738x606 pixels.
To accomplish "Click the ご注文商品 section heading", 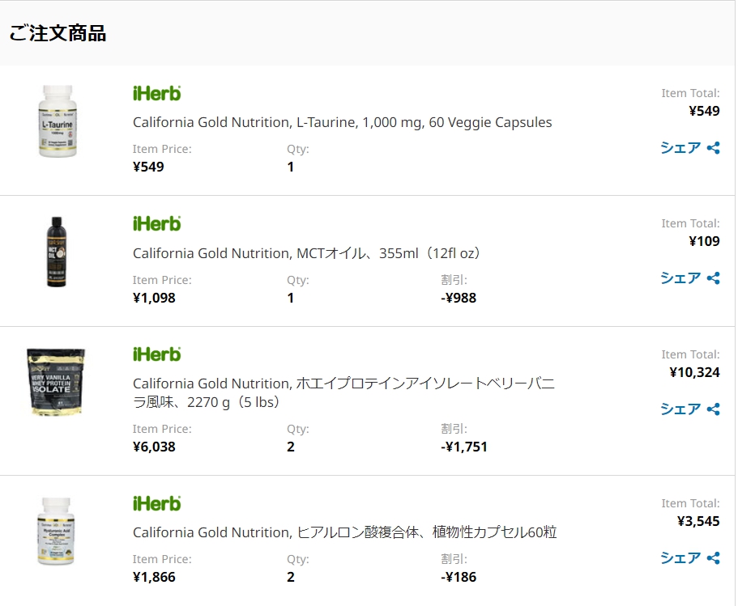I will tap(58, 34).
